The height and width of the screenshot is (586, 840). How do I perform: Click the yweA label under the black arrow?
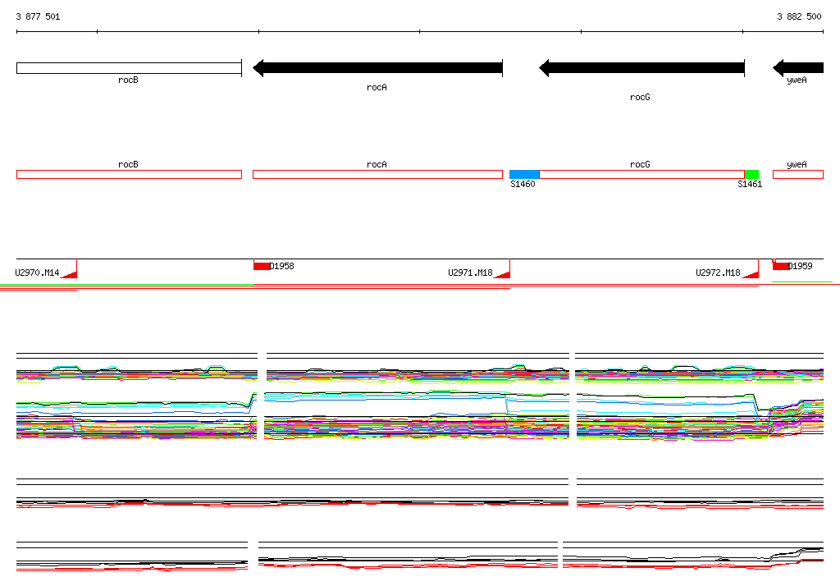797,80
